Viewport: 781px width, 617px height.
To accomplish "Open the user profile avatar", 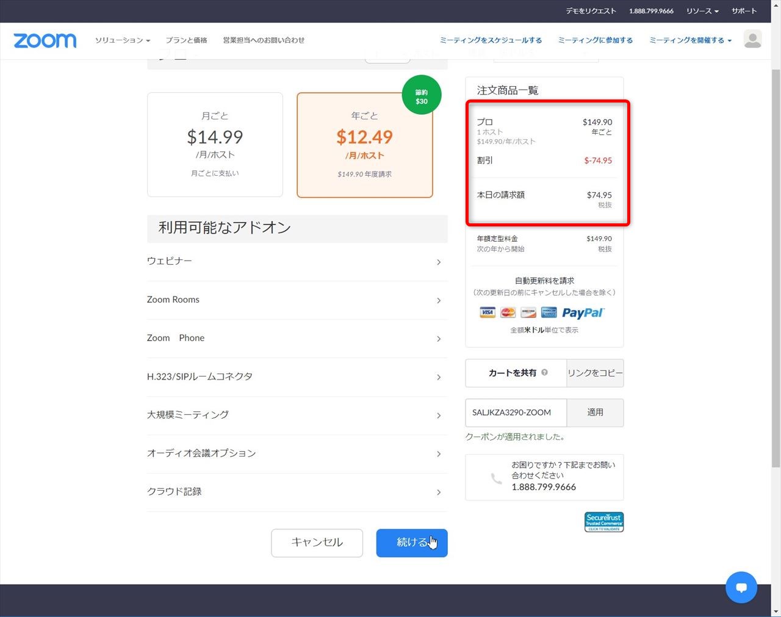I will coord(752,39).
